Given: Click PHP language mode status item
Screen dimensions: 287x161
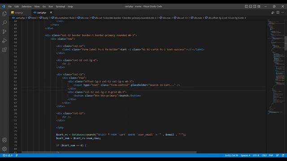Looking at the screenshot, I should [x=271, y=156].
